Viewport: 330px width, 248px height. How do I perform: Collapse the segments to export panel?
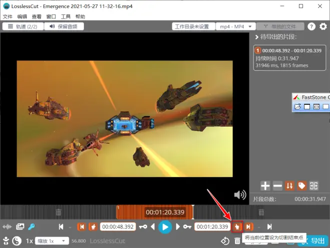(256, 37)
